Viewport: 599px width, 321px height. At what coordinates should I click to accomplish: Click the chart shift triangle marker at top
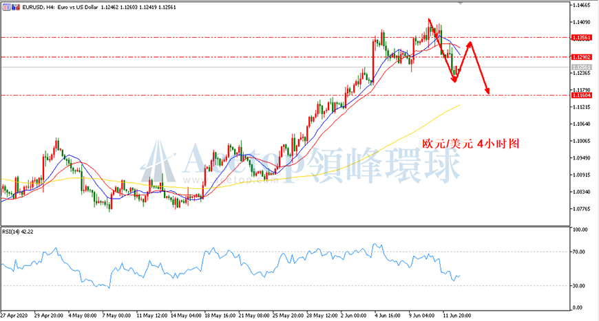[x=460, y=3]
